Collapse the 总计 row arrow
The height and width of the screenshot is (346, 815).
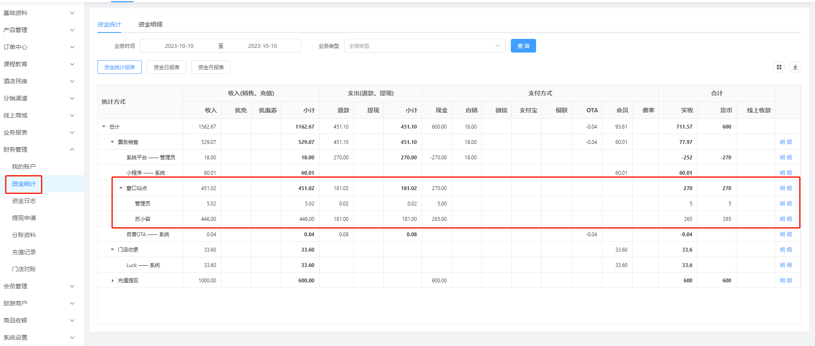pos(104,126)
